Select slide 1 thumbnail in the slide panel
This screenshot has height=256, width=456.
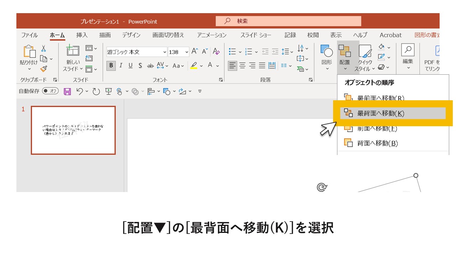(73, 130)
